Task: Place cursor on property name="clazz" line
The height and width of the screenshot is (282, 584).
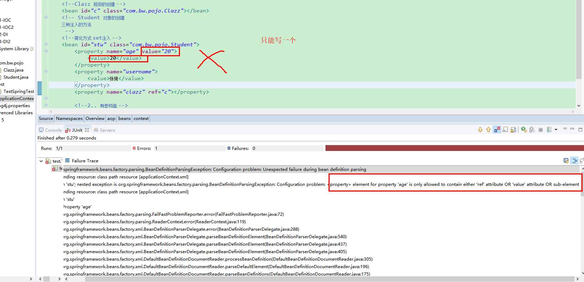Action: (142, 92)
